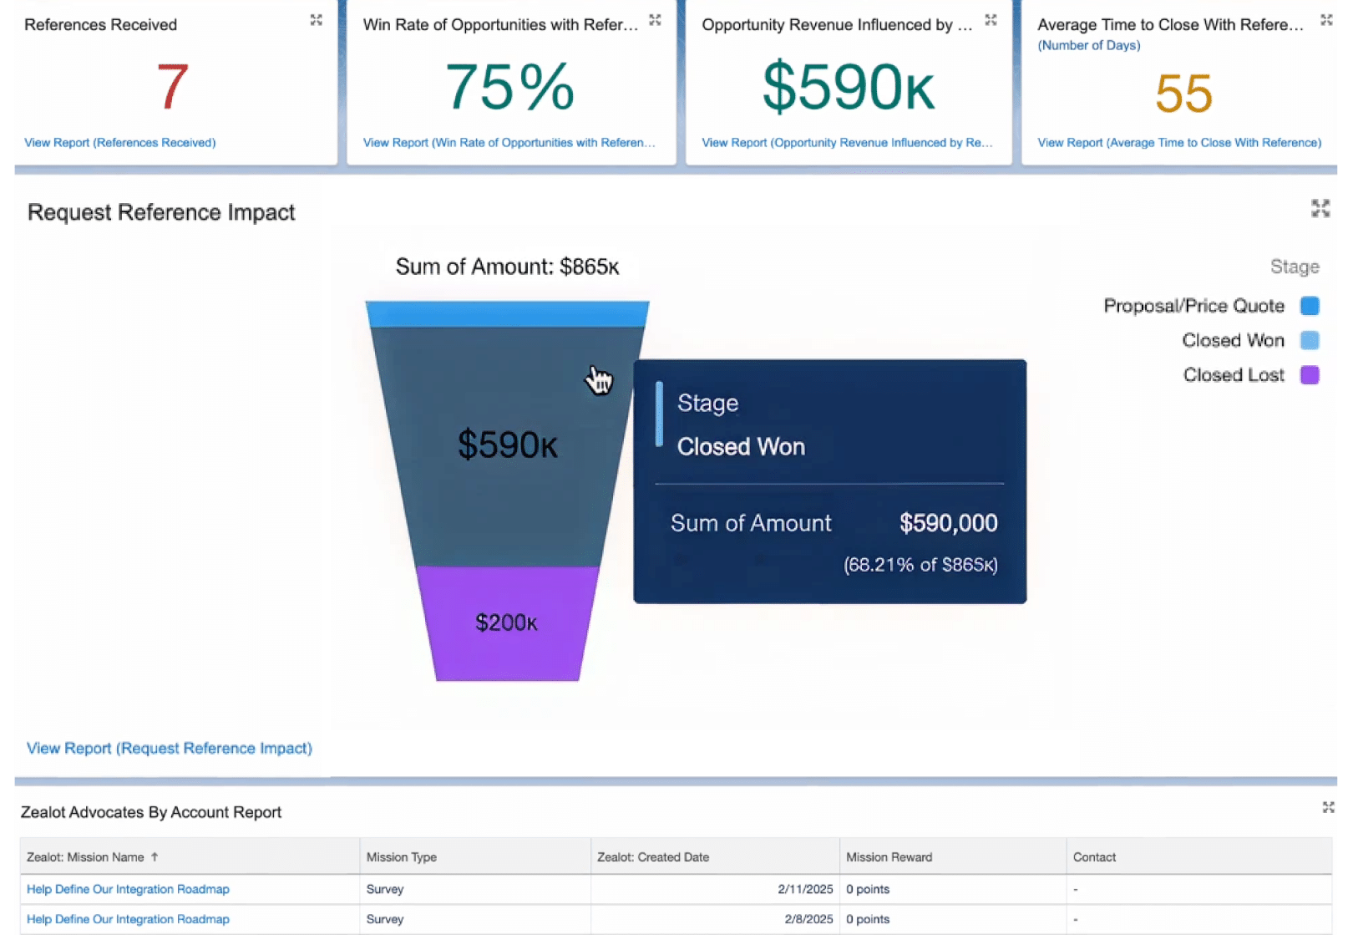Open View Report for References Received
The width and height of the screenshot is (1353, 935).
pyautogui.click(x=119, y=143)
